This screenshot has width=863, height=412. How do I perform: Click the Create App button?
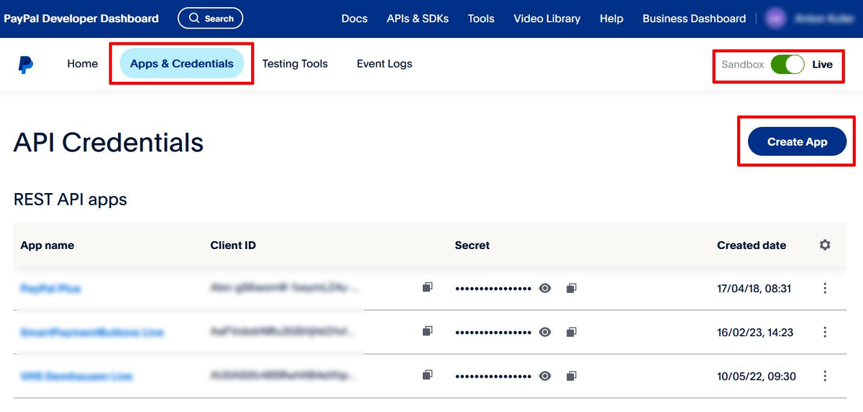pos(797,141)
